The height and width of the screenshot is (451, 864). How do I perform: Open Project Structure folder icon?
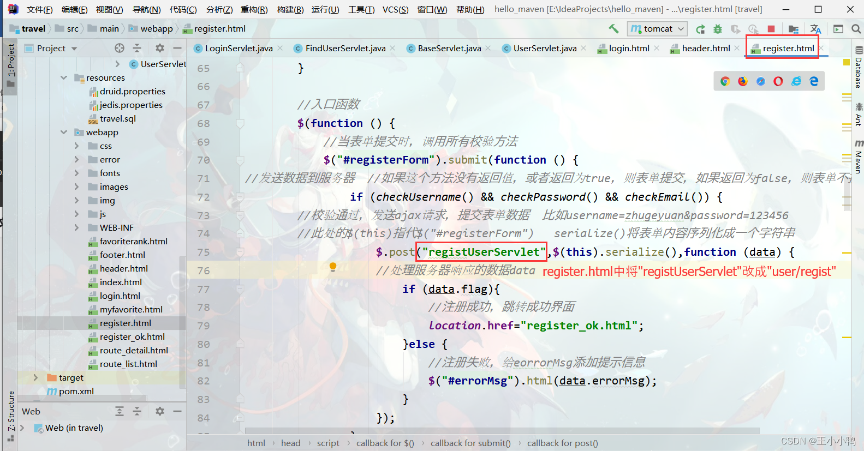(x=794, y=29)
